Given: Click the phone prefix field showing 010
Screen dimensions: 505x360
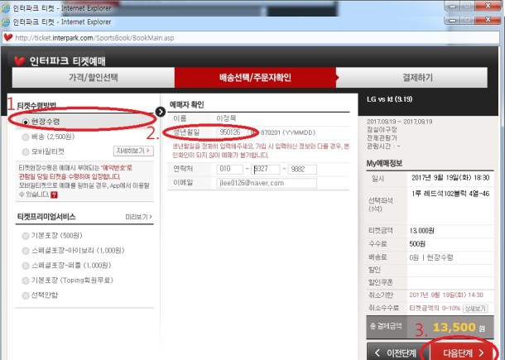Looking at the screenshot, I should click(x=229, y=169).
